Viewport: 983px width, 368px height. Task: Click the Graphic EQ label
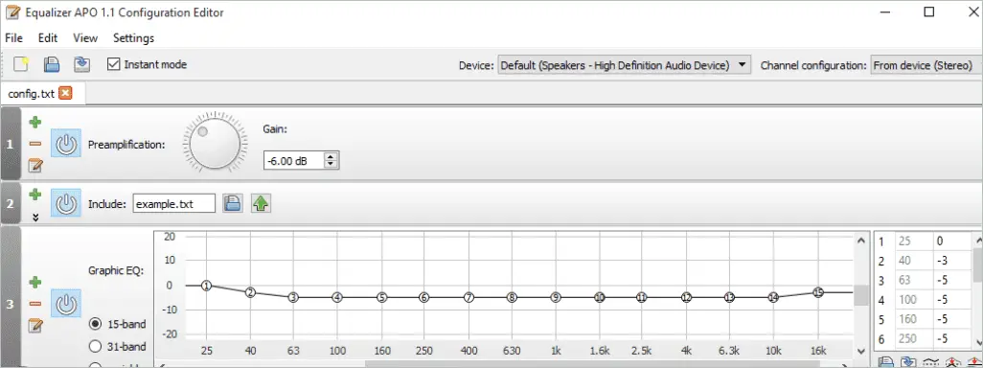click(x=117, y=271)
